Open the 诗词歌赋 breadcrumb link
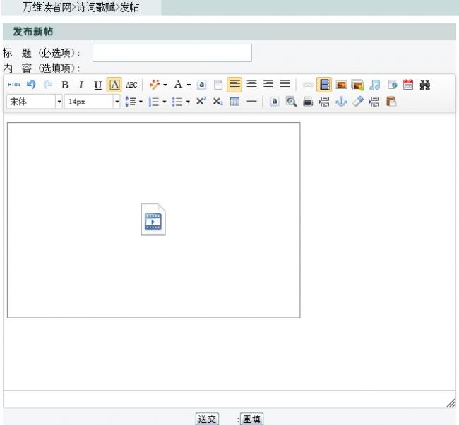The image size is (459, 425). [96, 7]
